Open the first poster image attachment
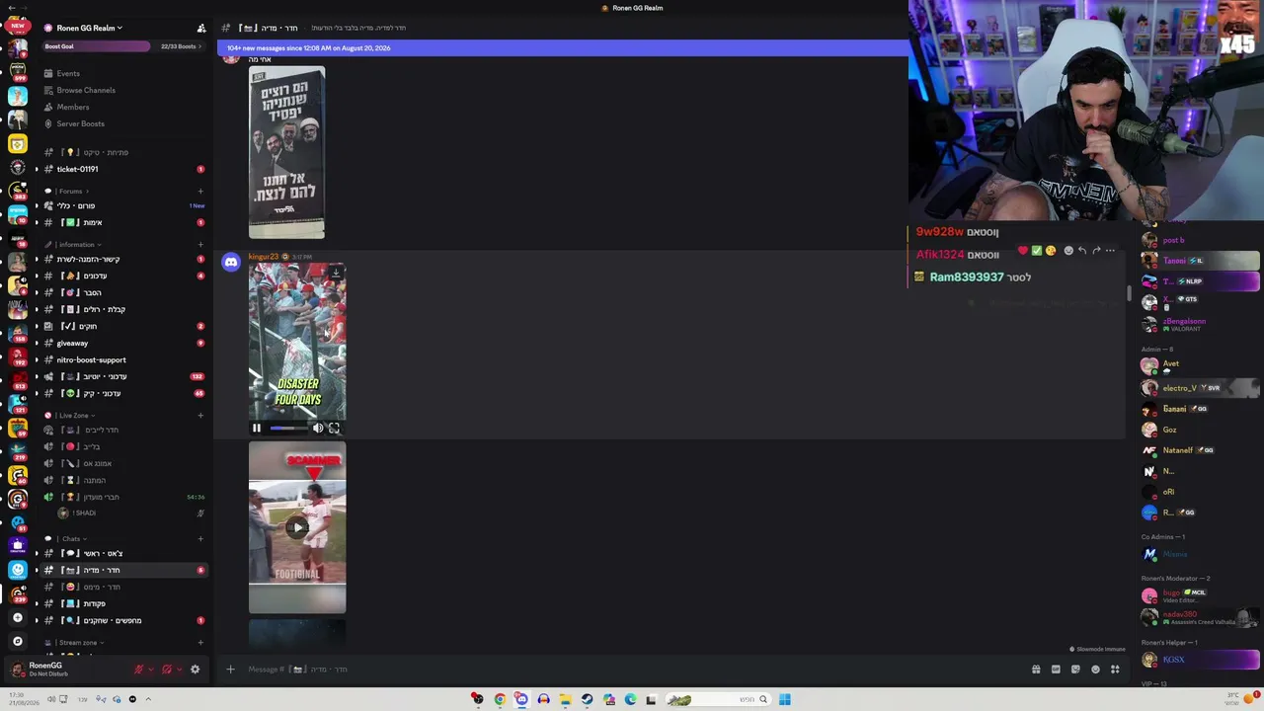This screenshot has width=1264, height=711. click(x=286, y=152)
